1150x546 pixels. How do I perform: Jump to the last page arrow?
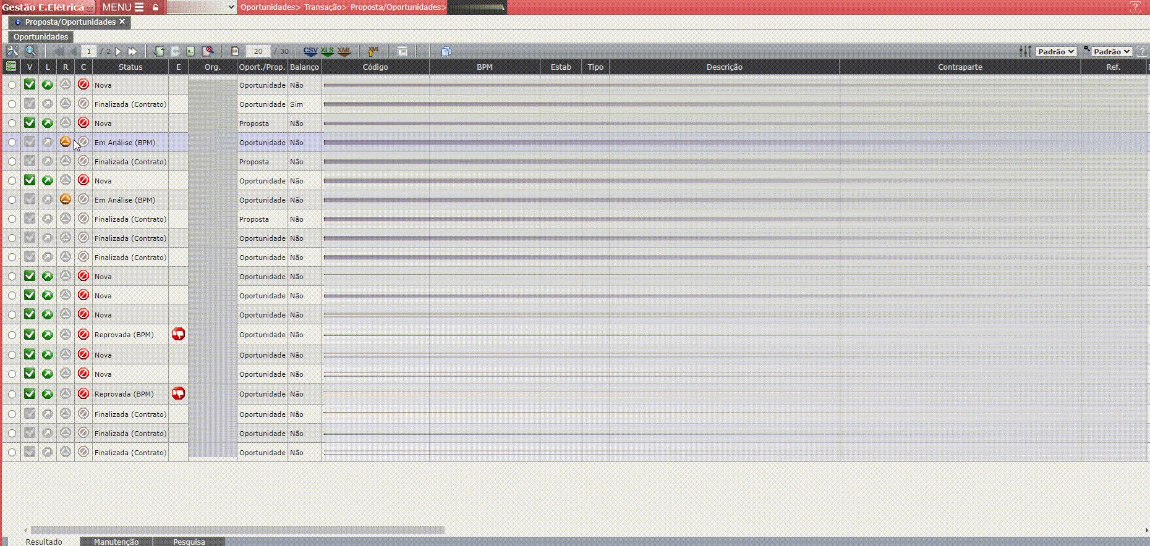click(x=132, y=51)
